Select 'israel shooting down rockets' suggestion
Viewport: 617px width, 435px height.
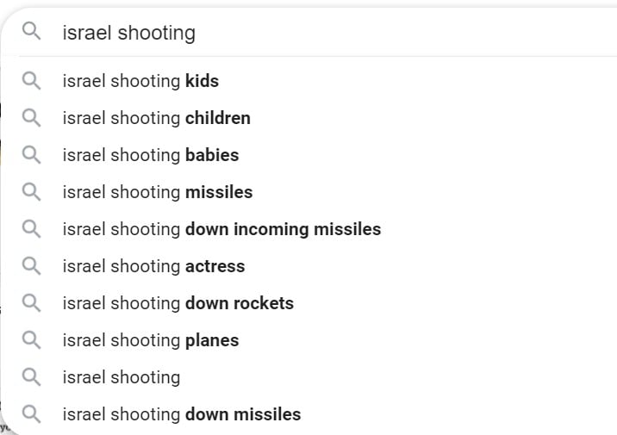click(x=308, y=303)
